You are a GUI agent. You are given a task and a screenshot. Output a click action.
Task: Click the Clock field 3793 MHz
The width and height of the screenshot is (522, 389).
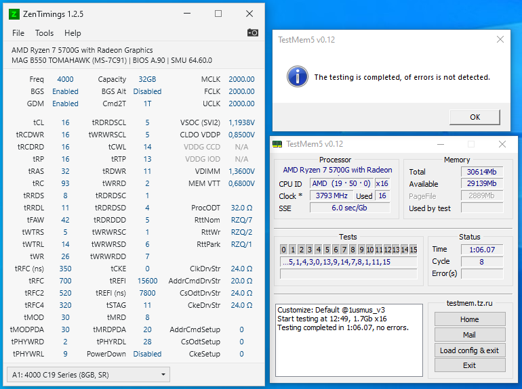tap(332, 196)
